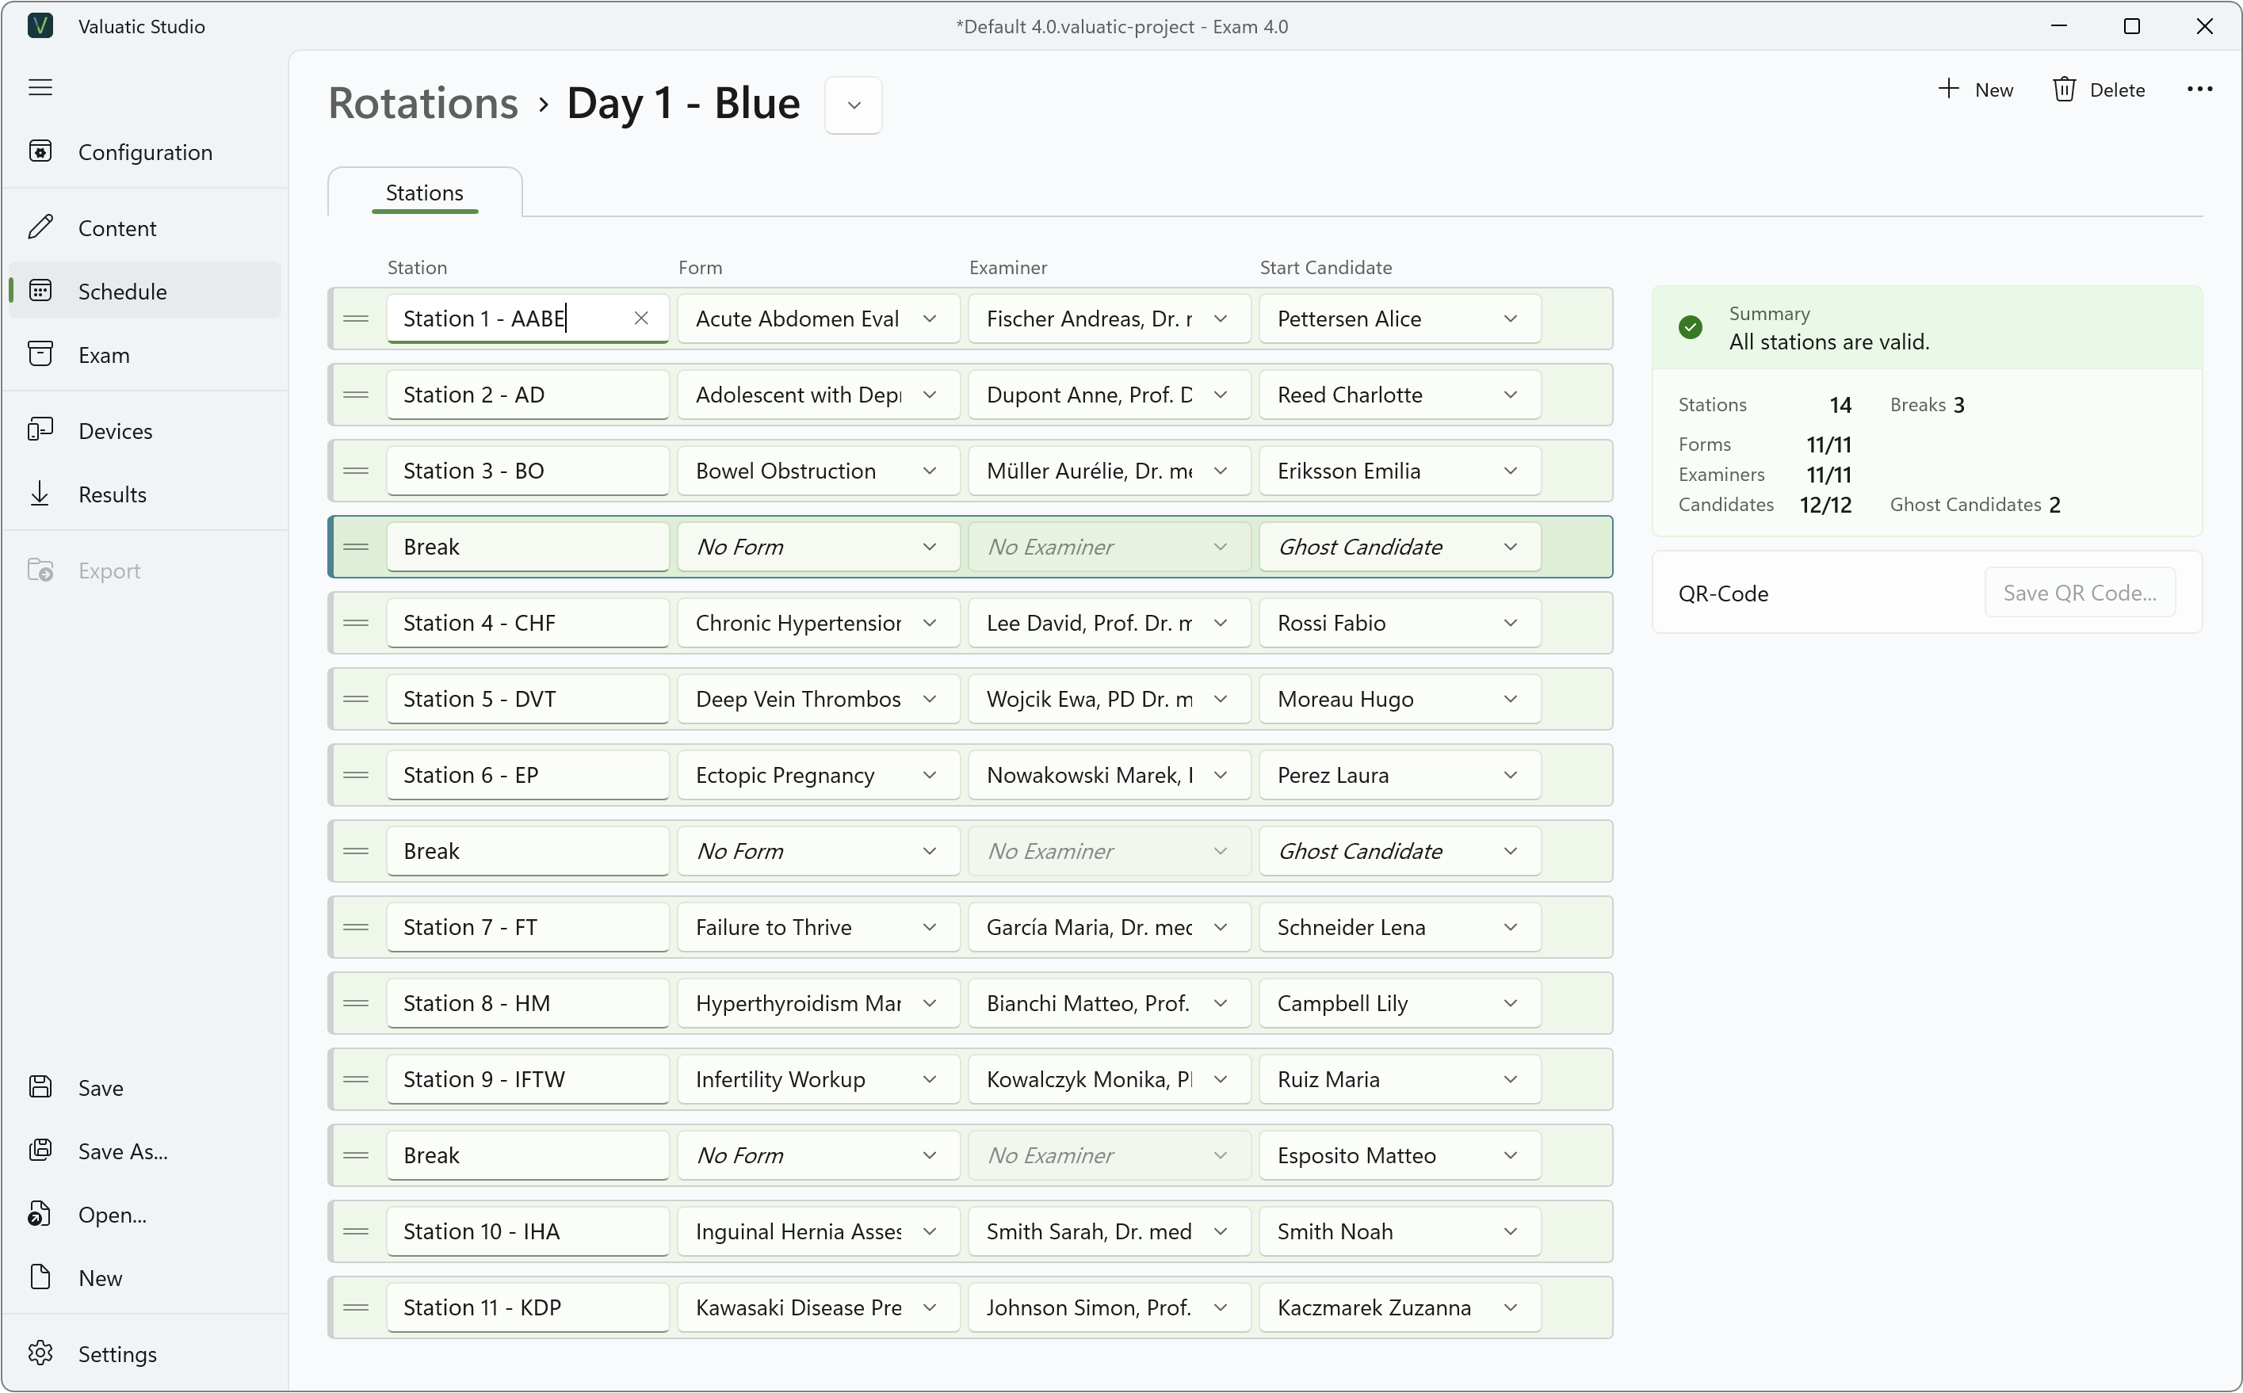Click the Save QR Code... button
Viewport: 2243px width, 1393px height.
click(2079, 593)
